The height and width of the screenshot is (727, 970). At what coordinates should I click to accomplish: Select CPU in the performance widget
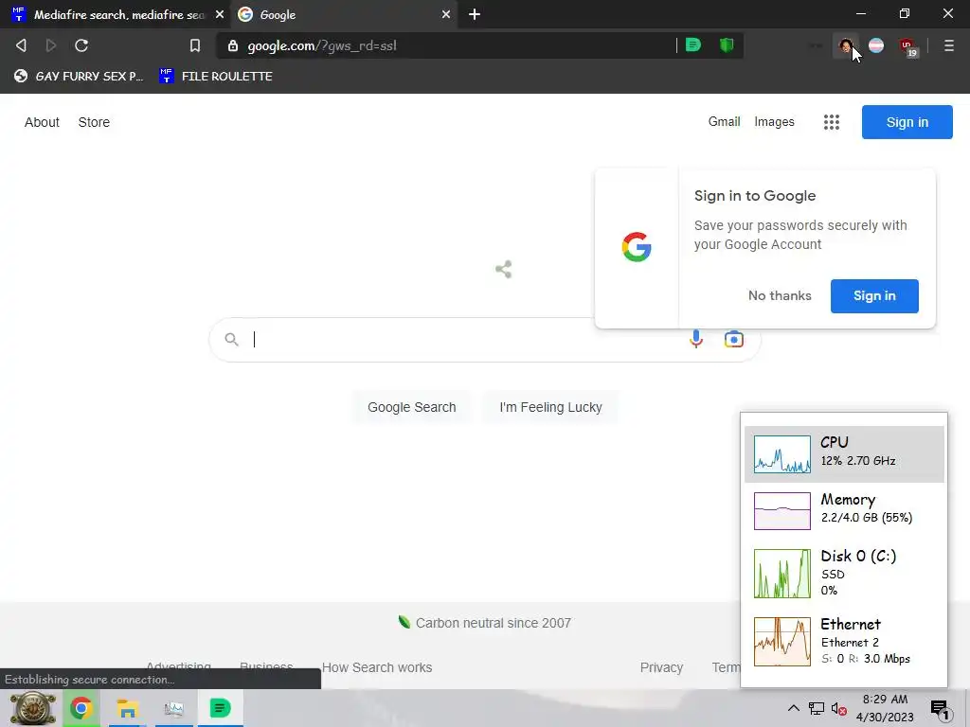tap(844, 453)
